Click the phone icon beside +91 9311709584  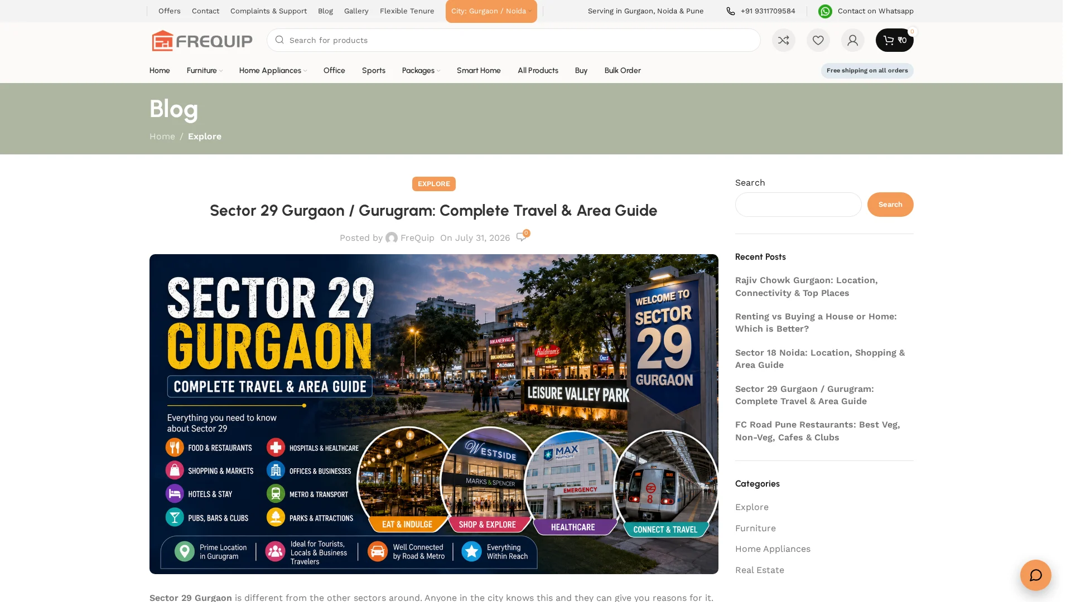(x=730, y=11)
